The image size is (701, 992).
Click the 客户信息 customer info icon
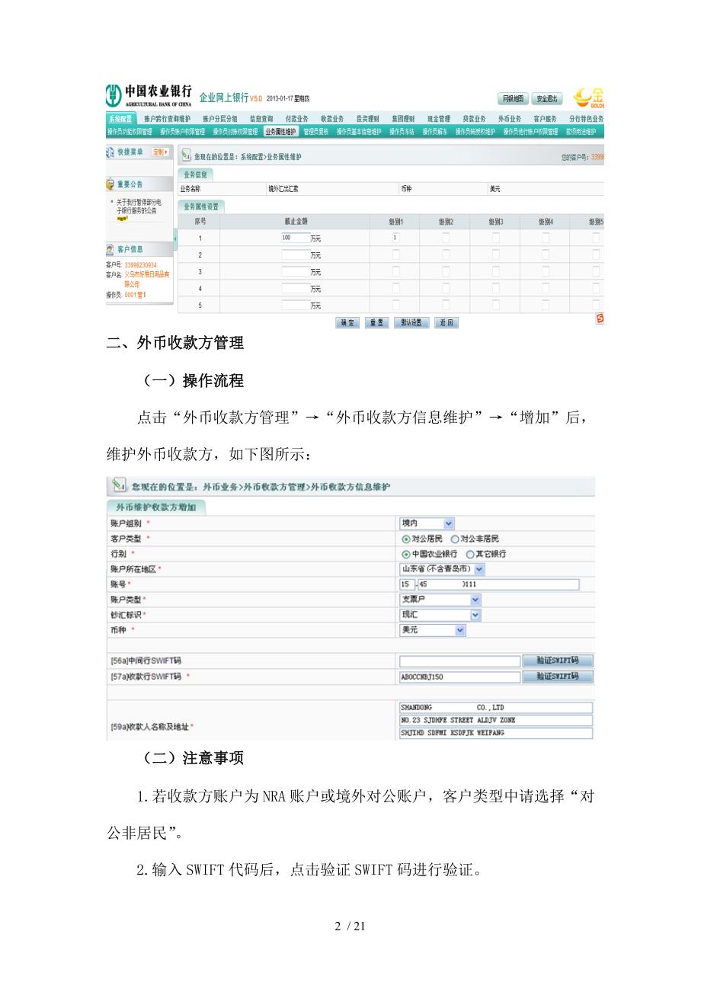110,249
